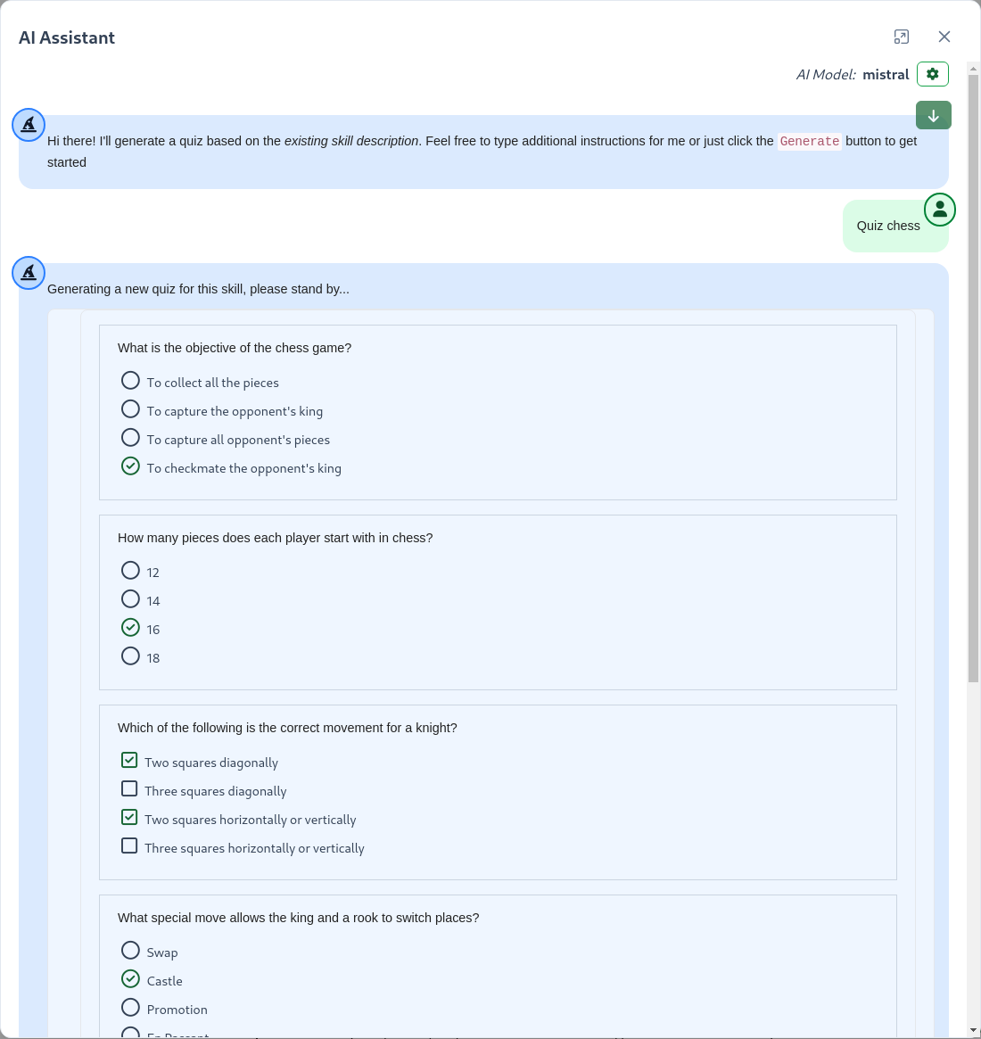Image resolution: width=981 pixels, height=1039 pixels.
Task: Select 'To collect all the pieces' option
Action: pyautogui.click(x=130, y=380)
